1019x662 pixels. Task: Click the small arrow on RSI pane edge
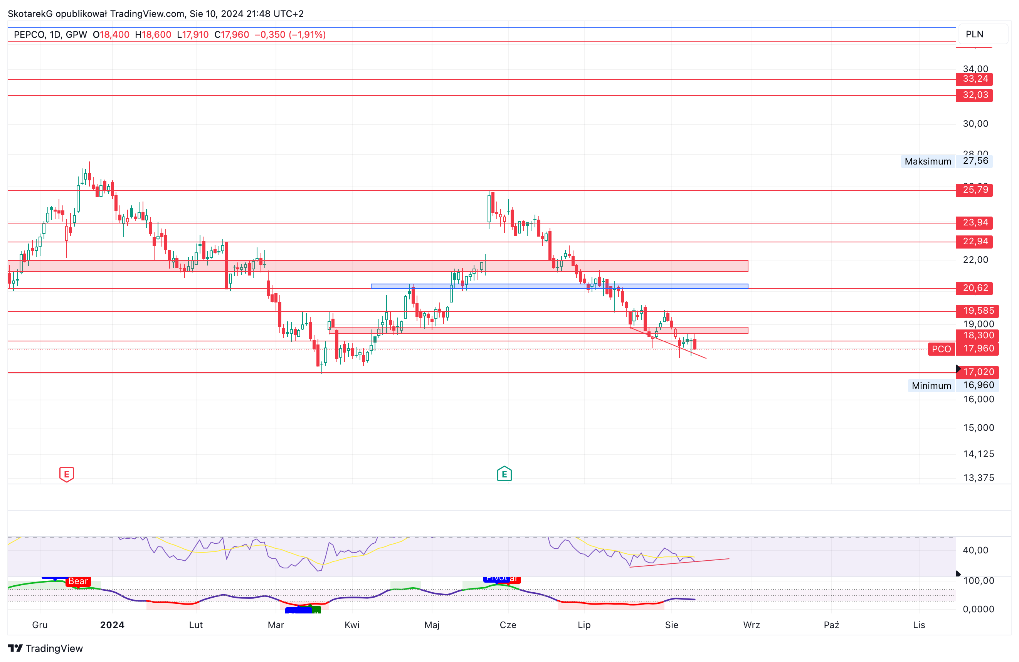[x=958, y=574]
